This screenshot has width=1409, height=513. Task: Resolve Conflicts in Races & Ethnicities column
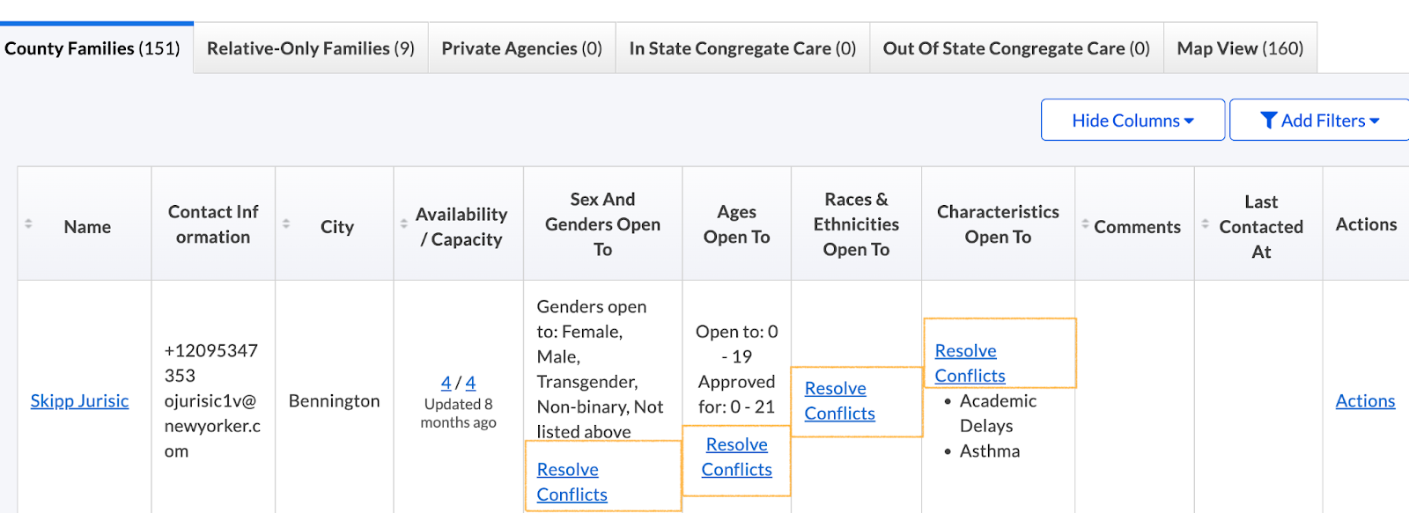click(839, 401)
